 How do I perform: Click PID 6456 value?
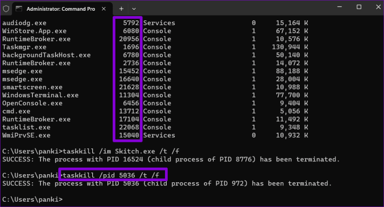tap(131, 103)
